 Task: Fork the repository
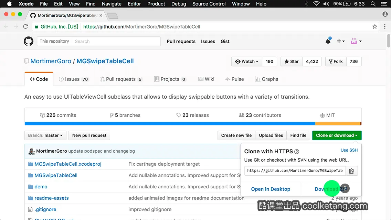coord(336,62)
